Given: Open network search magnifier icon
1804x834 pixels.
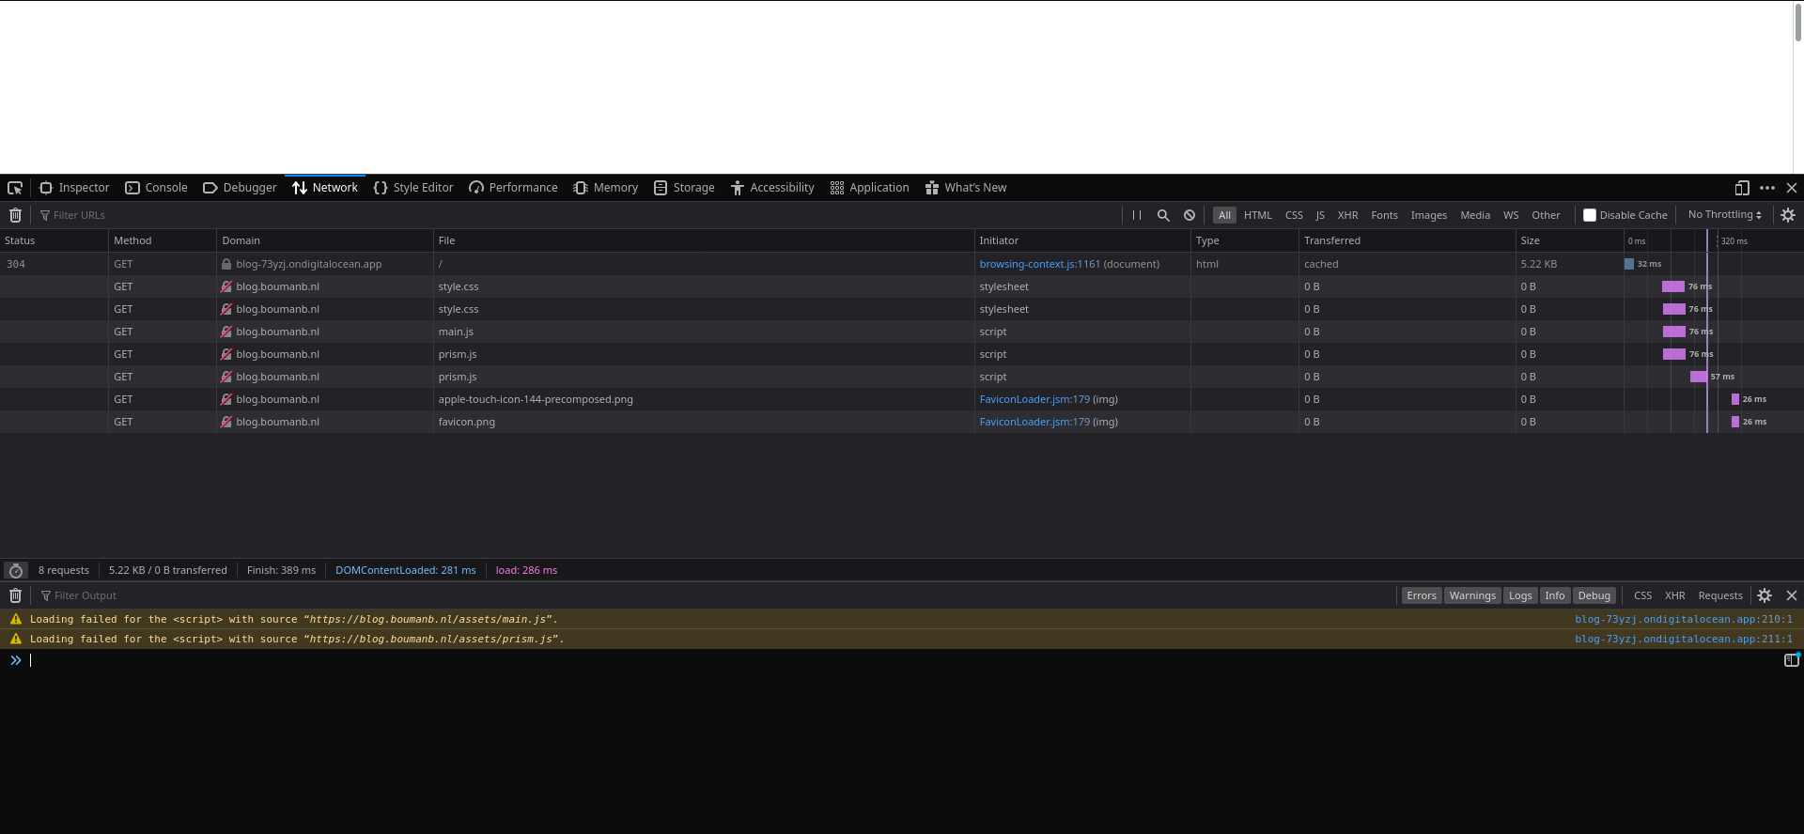Looking at the screenshot, I should coord(1163,215).
